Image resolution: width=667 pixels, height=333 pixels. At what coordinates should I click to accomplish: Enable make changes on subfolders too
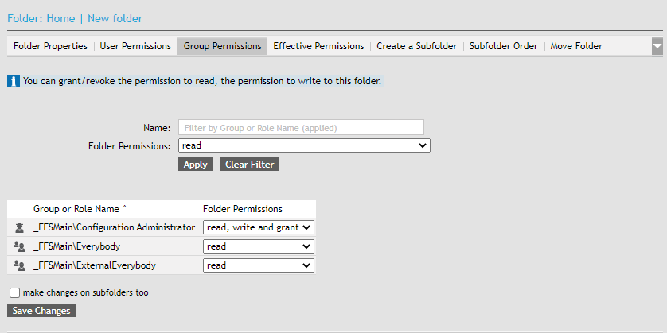click(x=15, y=292)
